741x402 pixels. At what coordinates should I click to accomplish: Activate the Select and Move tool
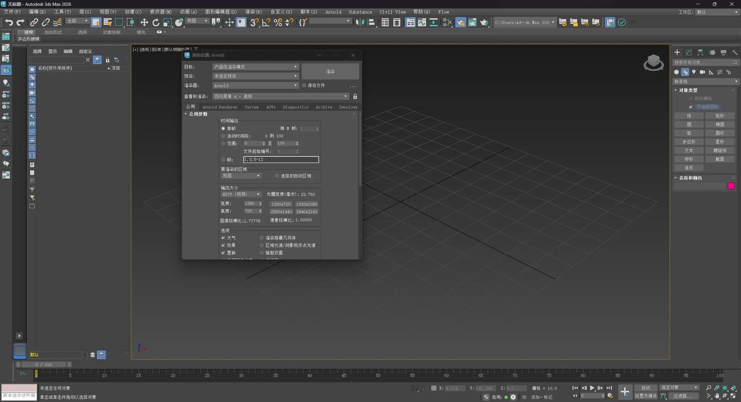[x=144, y=22]
